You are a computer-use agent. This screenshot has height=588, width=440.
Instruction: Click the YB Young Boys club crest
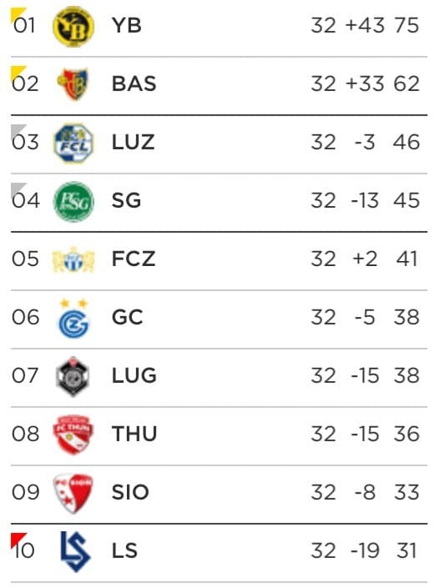pos(73,26)
